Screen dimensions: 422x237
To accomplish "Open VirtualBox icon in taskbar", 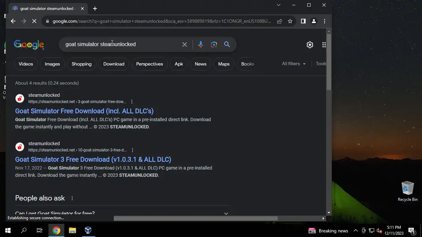I will [88, 230].
